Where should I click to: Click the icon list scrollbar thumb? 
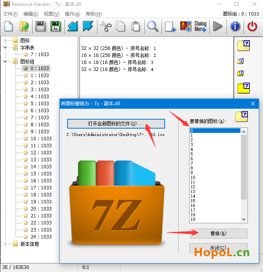[x=244, y=167]
